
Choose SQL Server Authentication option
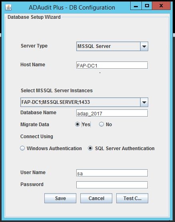point(90,148)
